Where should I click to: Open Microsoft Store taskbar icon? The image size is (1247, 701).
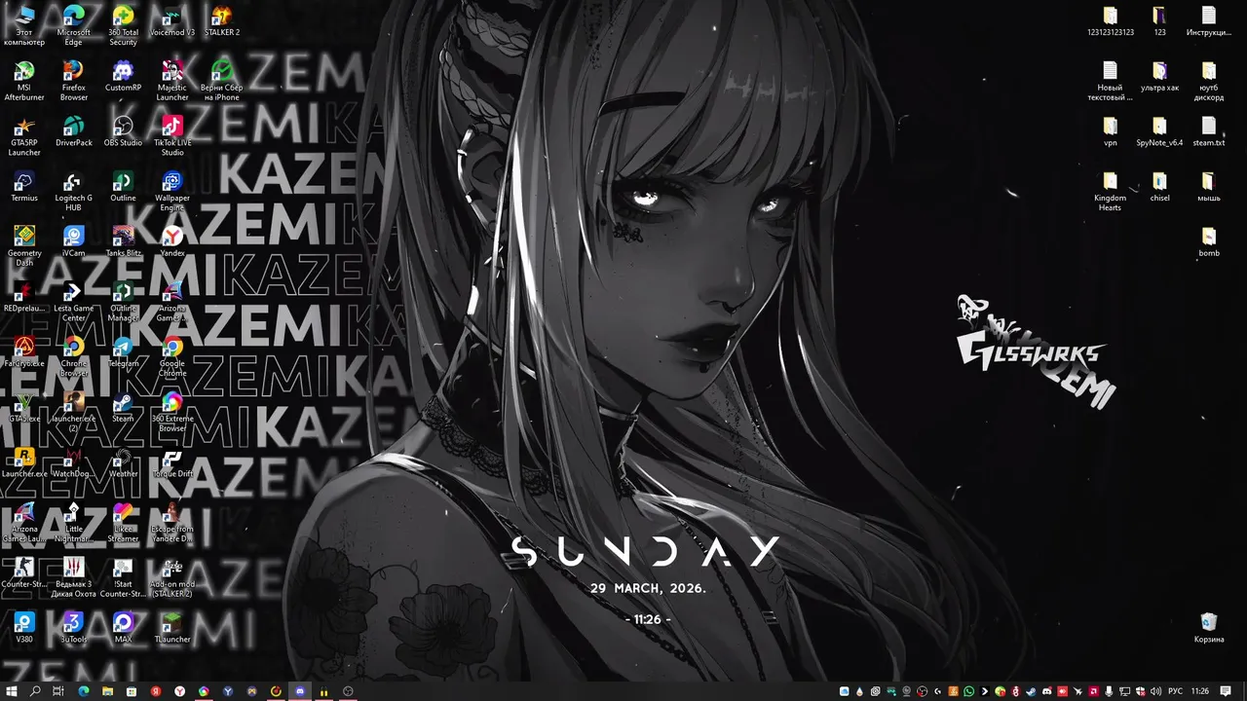coord(132,691)
